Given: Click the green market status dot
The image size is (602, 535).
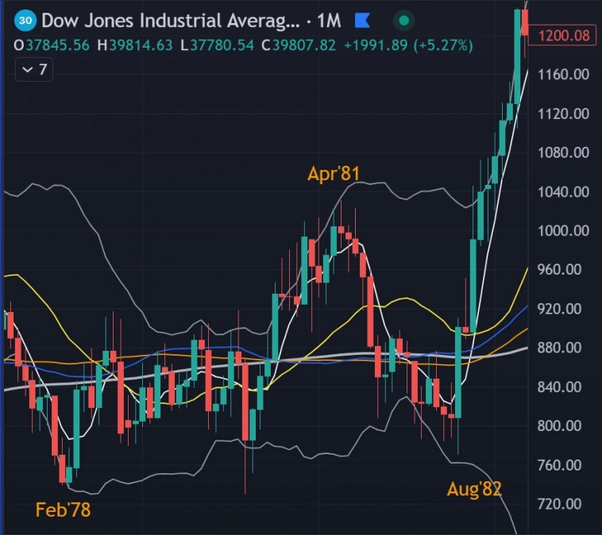Looking at the screenshot, I should [404, 20].
